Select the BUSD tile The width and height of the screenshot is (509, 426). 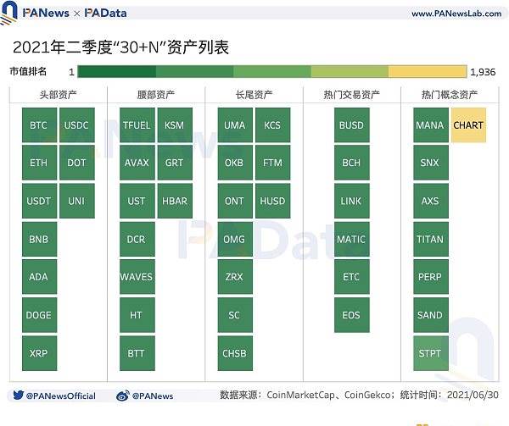[x=352, y=125]
